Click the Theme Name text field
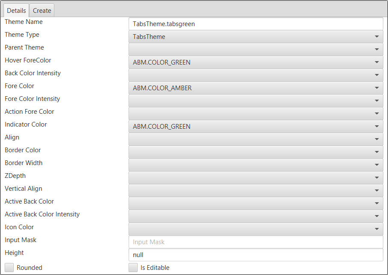Screen dimensions: 388x275 click(x=256, y=24)
